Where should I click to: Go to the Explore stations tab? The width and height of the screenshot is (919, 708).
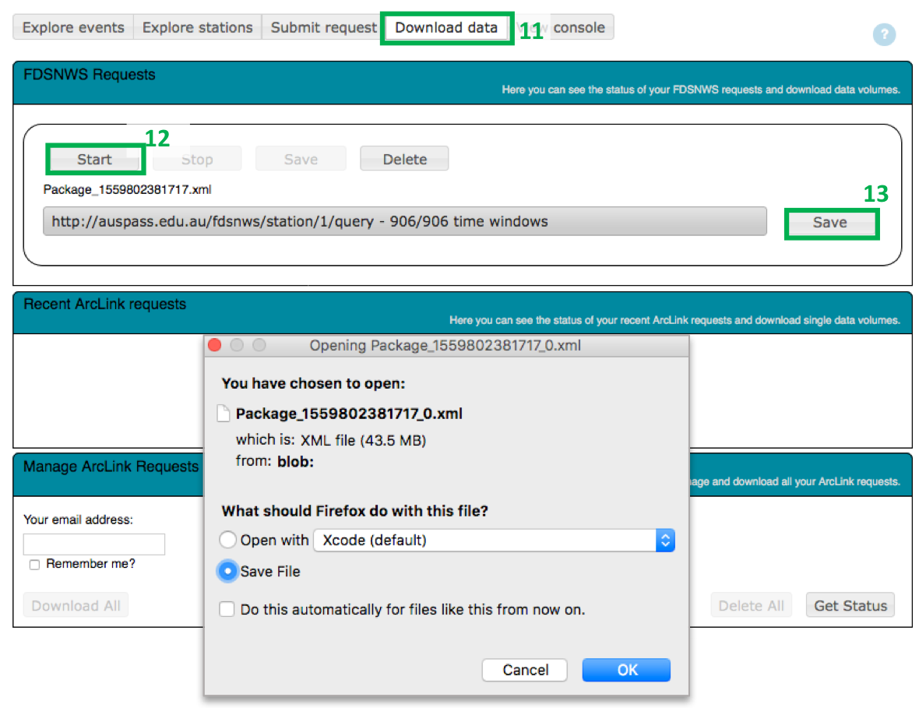click(197, 27)
